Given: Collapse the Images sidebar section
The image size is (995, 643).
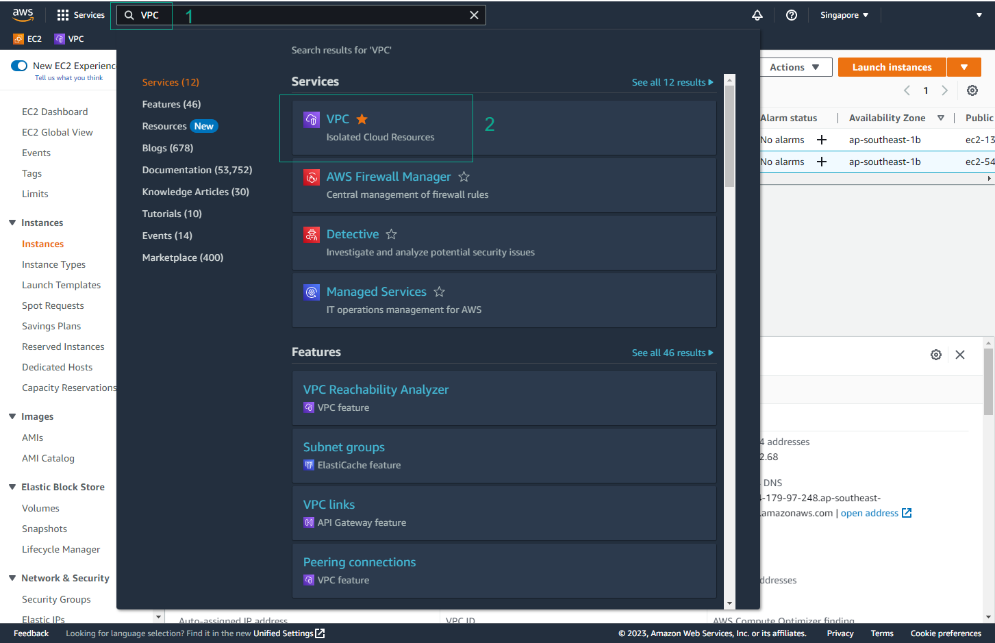Looking at the screenshot, I should (x=12, y=416).
